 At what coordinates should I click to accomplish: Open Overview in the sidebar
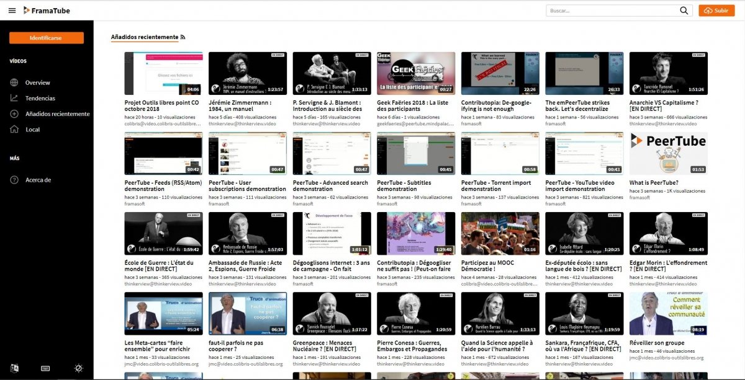point(38,82)
